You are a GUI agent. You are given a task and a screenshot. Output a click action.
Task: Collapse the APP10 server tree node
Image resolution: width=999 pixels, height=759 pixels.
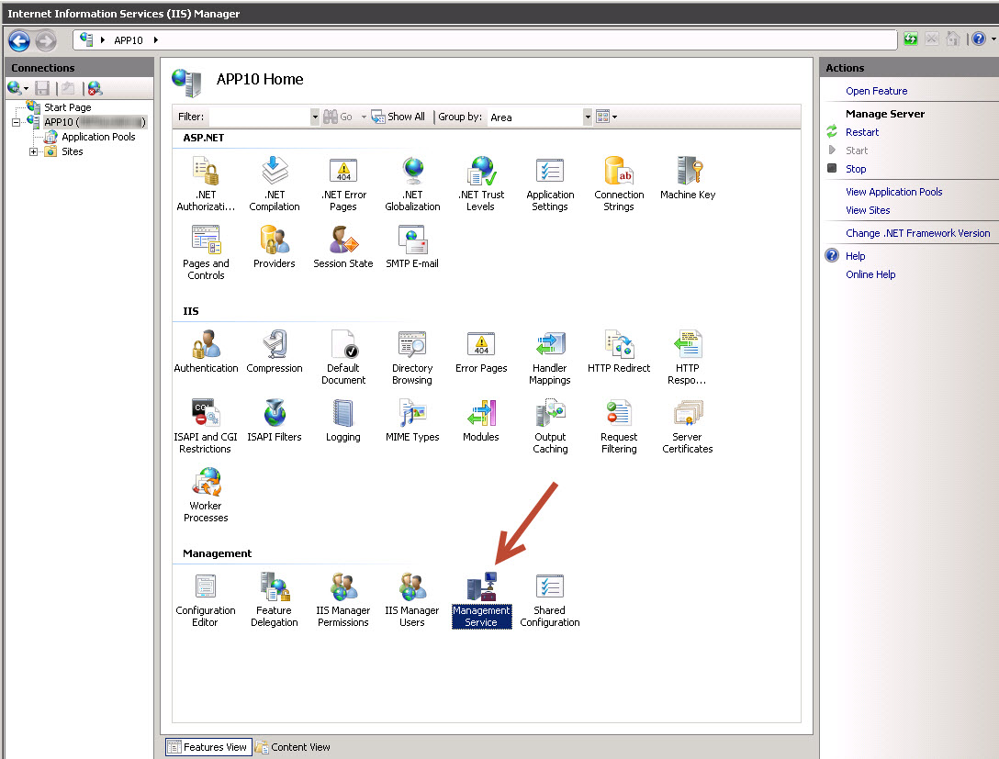[x=16, y=122]
